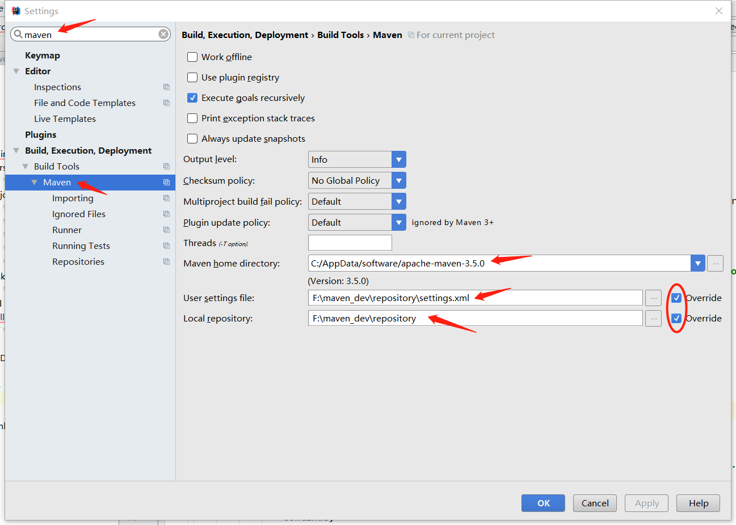Enable Use plugin registry checkbox

pos(192,77)
